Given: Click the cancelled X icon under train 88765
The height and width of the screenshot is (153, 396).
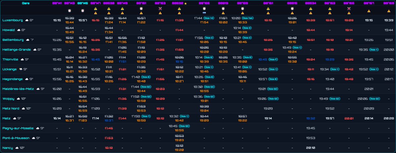Looking at the screenshot, I should (349, 9).
